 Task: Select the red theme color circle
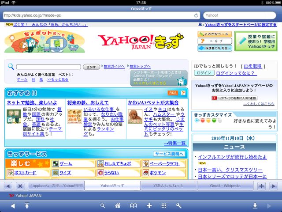click(x=203, y=120)
